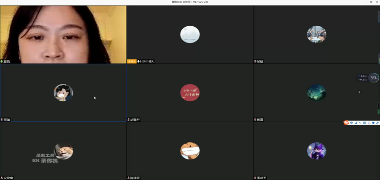Click the orange host badge near HIM'HER
Screen dimensions: 380x180
pos(131,61)
